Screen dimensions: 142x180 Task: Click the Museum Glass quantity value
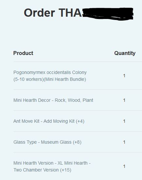point(124,142)
